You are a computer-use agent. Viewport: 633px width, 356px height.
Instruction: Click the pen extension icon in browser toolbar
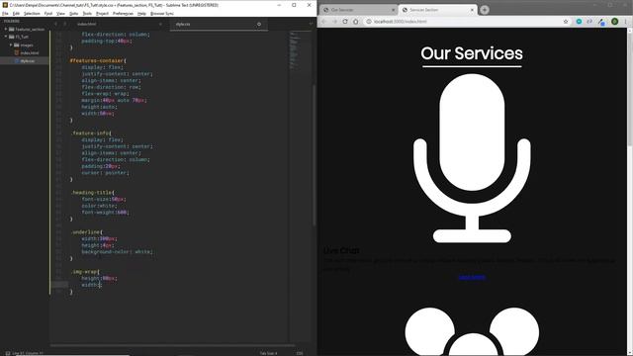(601, 22)
